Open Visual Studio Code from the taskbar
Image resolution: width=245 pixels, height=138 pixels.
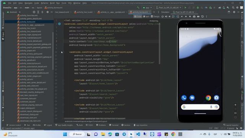[138, 134]
